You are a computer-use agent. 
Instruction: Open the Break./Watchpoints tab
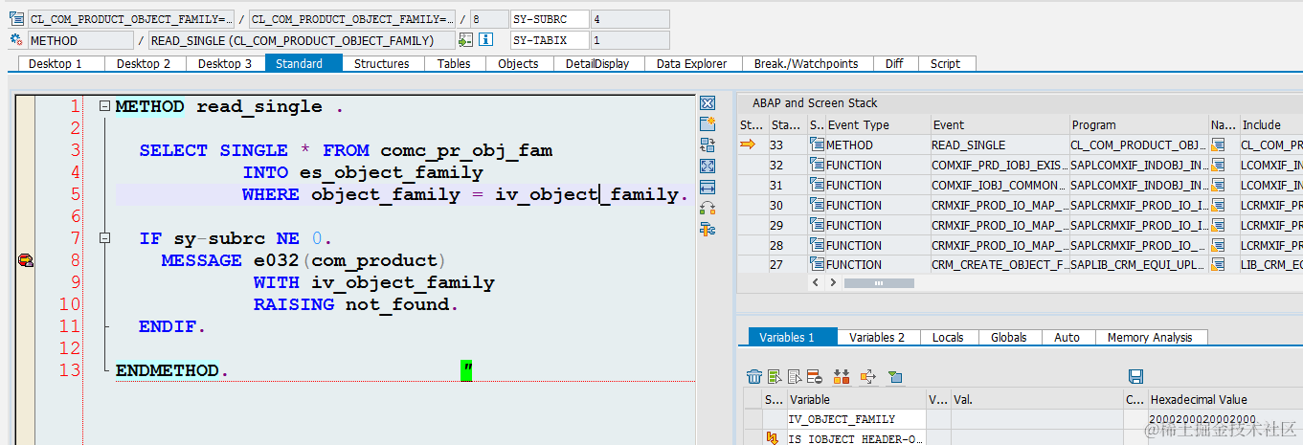[x=806, y=63]
